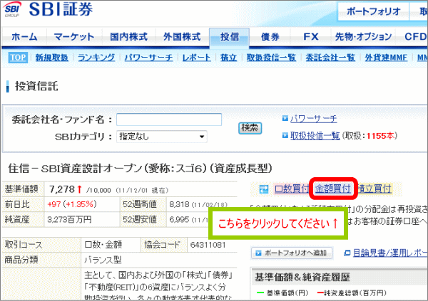Open パワーサーチ in the submenu bar
The width and height of the screenshot is (428, 301).
148,58
